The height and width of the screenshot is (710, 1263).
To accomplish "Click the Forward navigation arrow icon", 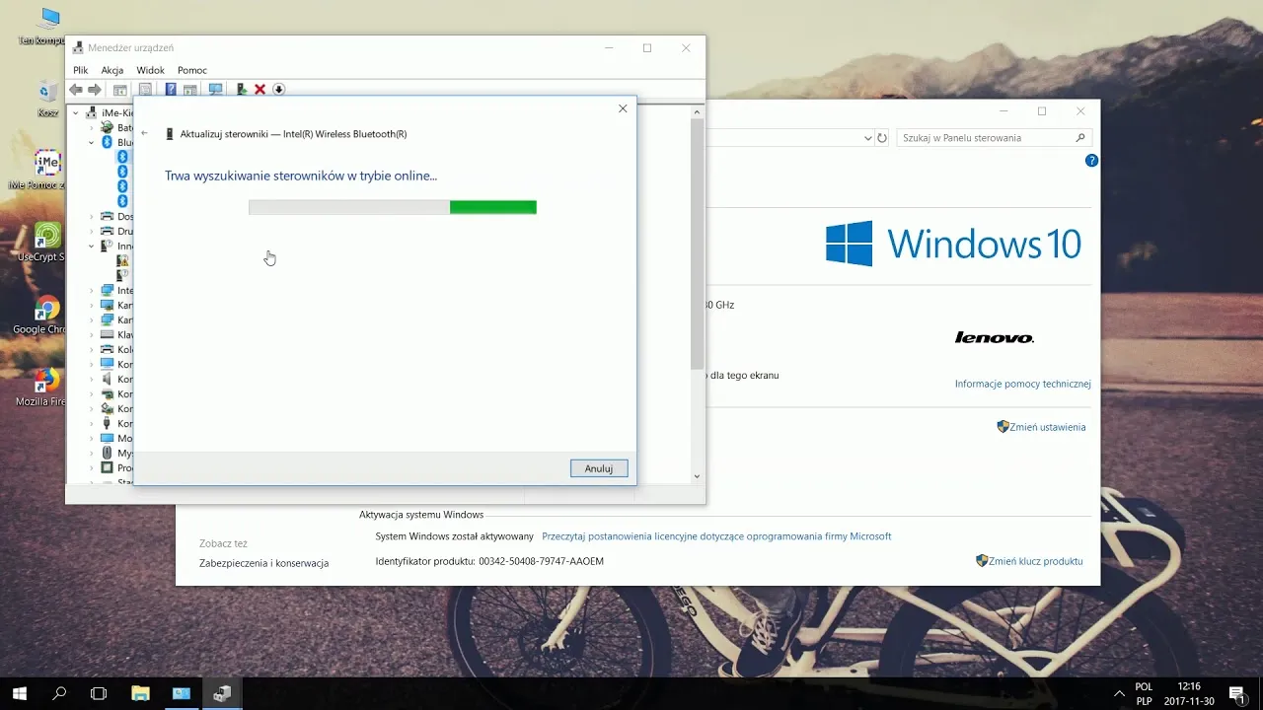I will 95,89.
